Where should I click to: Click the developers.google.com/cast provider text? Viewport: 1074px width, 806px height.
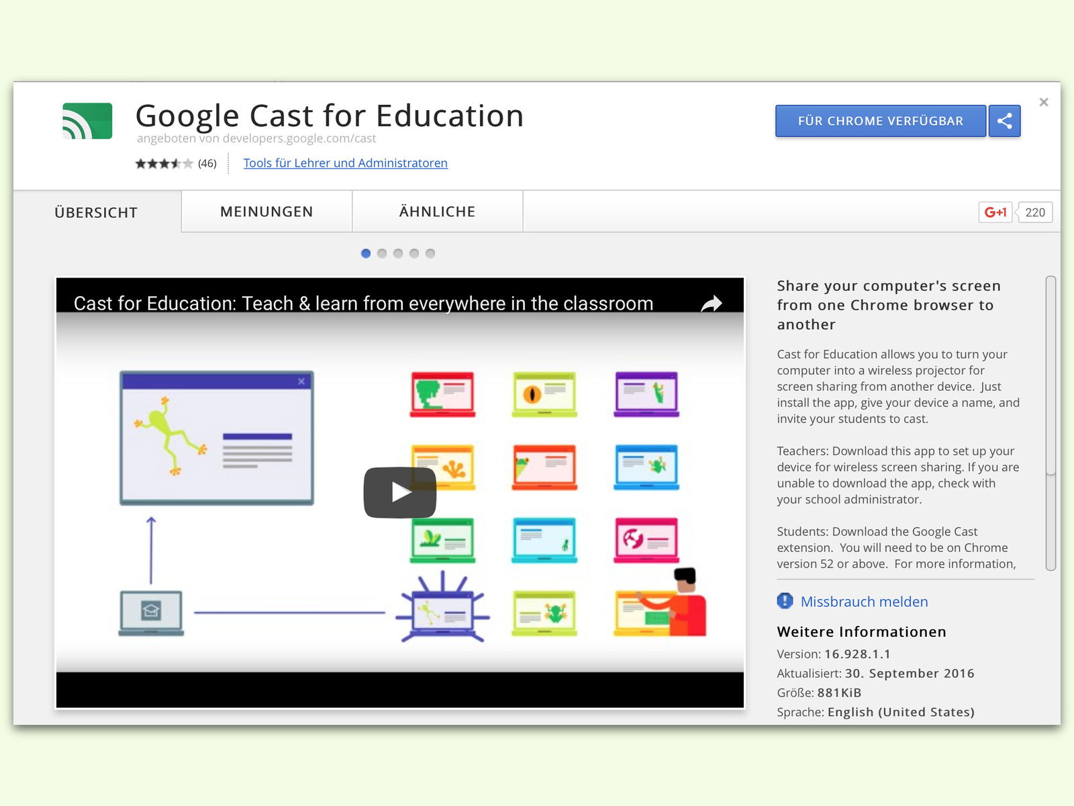pyautogui.click(x=299, y=138)
